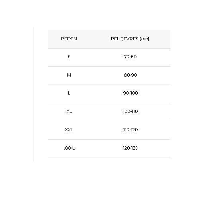
Task: Select the M size cell
Action: [x=69, y=75]
